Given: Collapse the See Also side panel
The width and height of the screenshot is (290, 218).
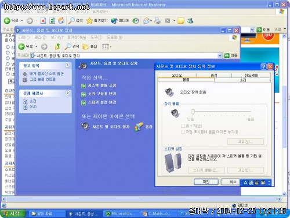Looking at the screenshot, I should 67,66.
